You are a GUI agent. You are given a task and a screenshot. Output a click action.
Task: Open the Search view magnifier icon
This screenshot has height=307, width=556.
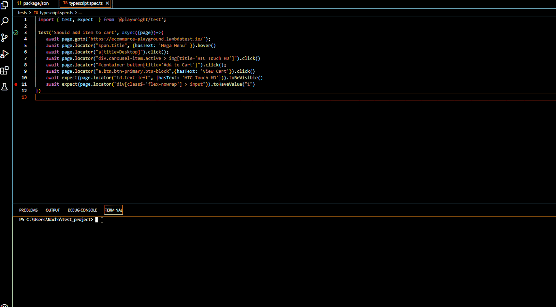click(5, 22)
